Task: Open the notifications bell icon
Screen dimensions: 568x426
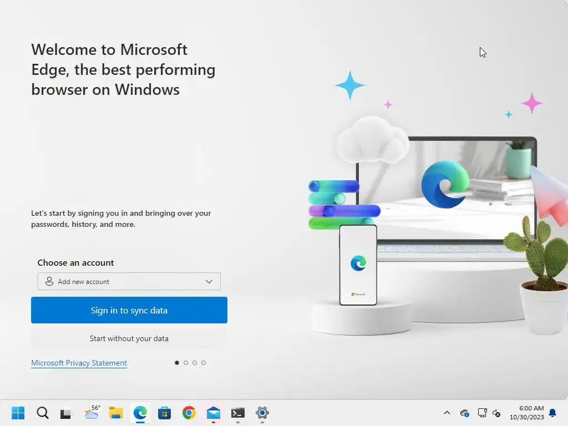Action: (553, 413)
